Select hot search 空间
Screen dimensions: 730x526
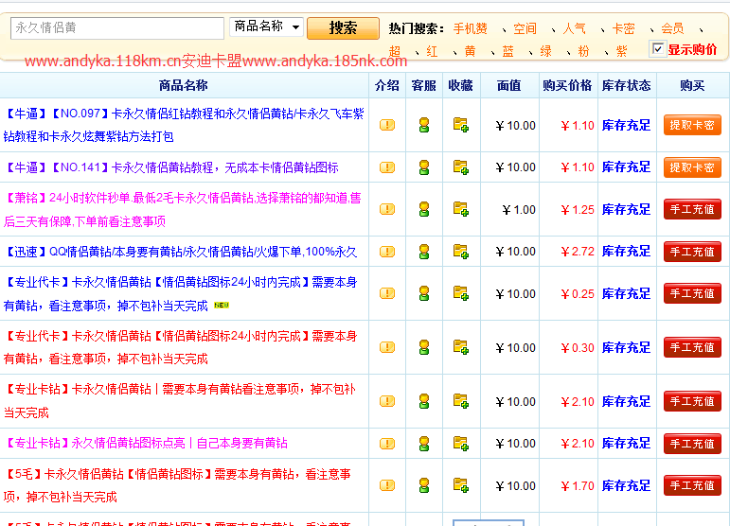525,28
